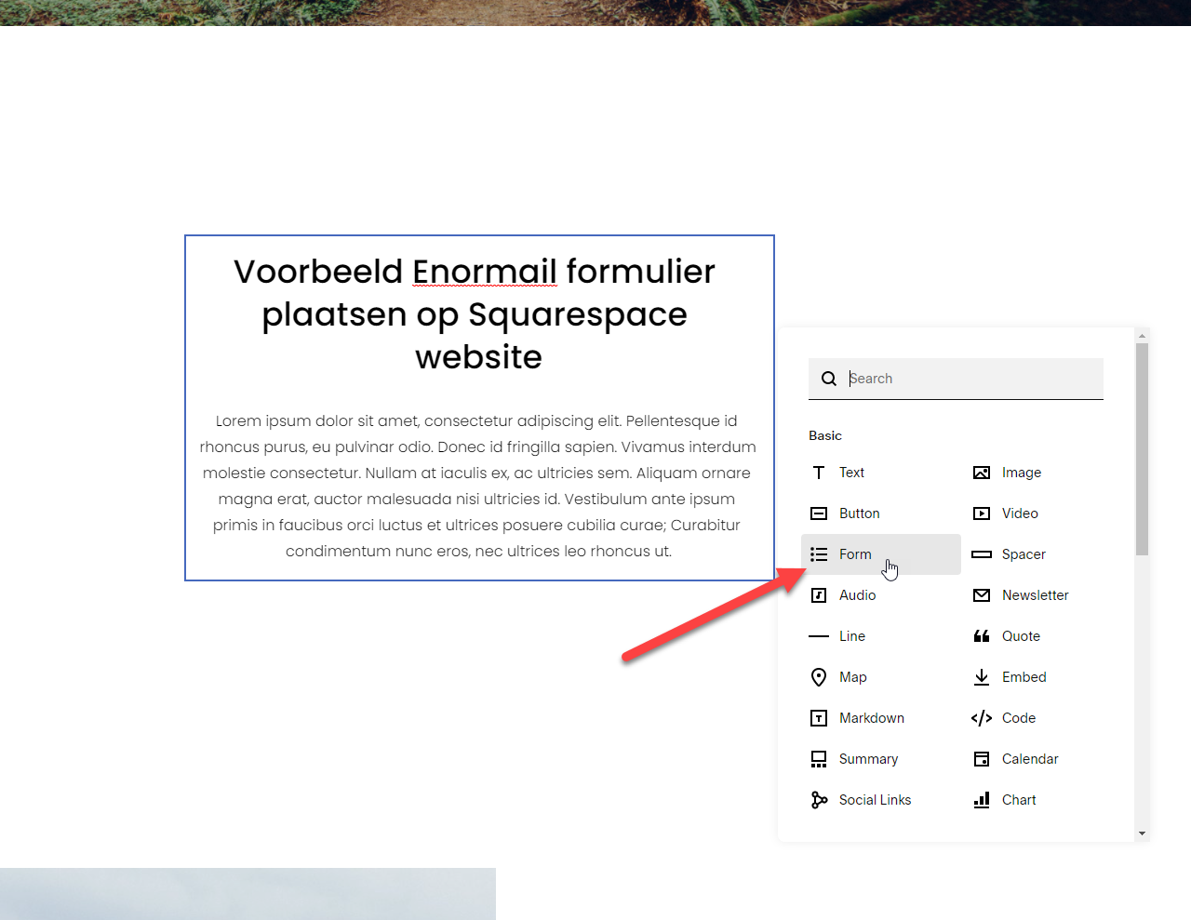Choose the Image block label
This screenshot has height=920, width=1191.
coord(1022,473)
